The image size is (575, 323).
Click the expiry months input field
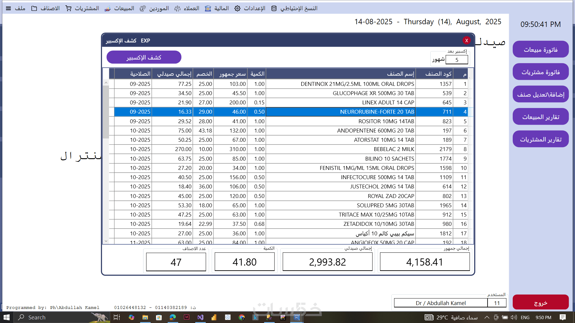[456, 60]
